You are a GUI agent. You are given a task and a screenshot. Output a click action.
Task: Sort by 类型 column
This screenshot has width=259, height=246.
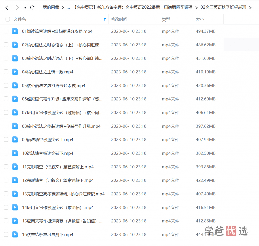tap(166, 19)
